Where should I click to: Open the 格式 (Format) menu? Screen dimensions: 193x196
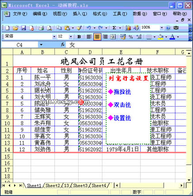(100, 14)
